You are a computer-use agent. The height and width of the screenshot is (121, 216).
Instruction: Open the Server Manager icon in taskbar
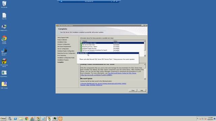pos(10,119)
